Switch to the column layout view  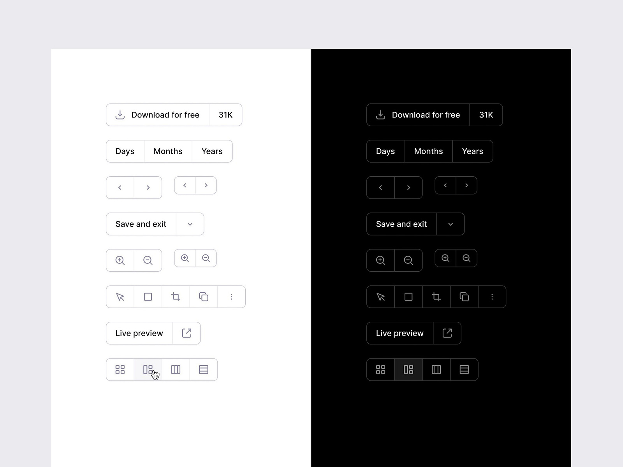coord(176,369)
